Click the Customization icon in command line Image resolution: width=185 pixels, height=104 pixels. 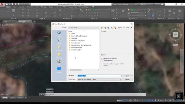click(x=44, y=95)
